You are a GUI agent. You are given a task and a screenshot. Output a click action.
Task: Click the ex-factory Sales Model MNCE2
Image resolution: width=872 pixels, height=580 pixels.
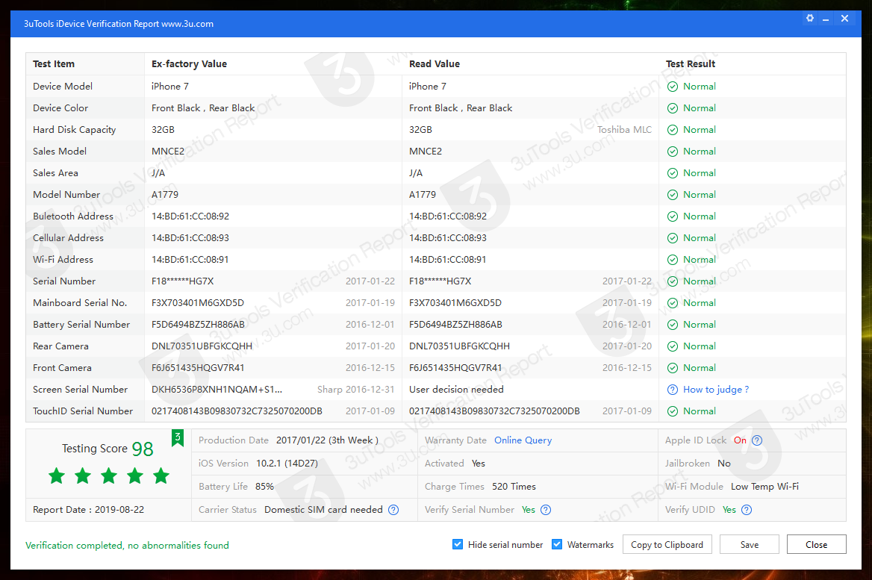(x=168, y=152)
